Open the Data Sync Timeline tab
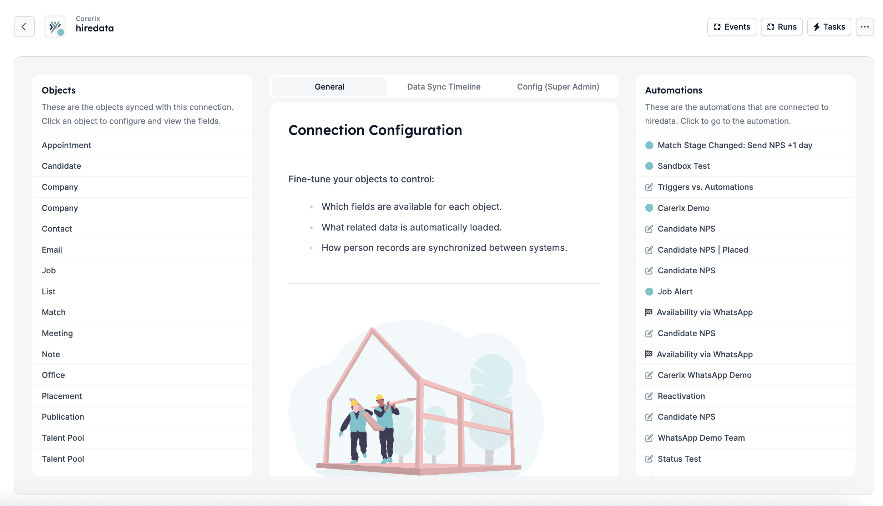The height and width of the screenshot is (506, 883). click(444, 87)
